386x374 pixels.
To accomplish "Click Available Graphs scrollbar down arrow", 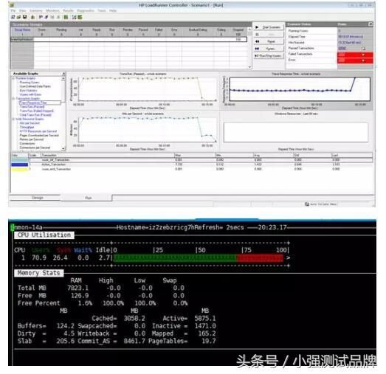I will tap(63, 148).
